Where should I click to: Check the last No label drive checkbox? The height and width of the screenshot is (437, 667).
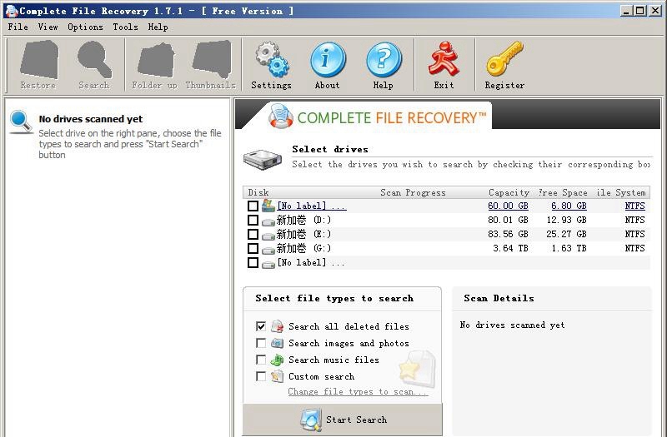tap(253, 262)
